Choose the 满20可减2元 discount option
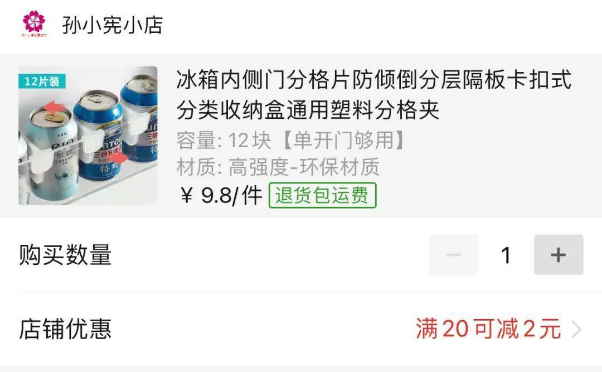This screenshot has height=372, width=602. [x=488, y=329]
